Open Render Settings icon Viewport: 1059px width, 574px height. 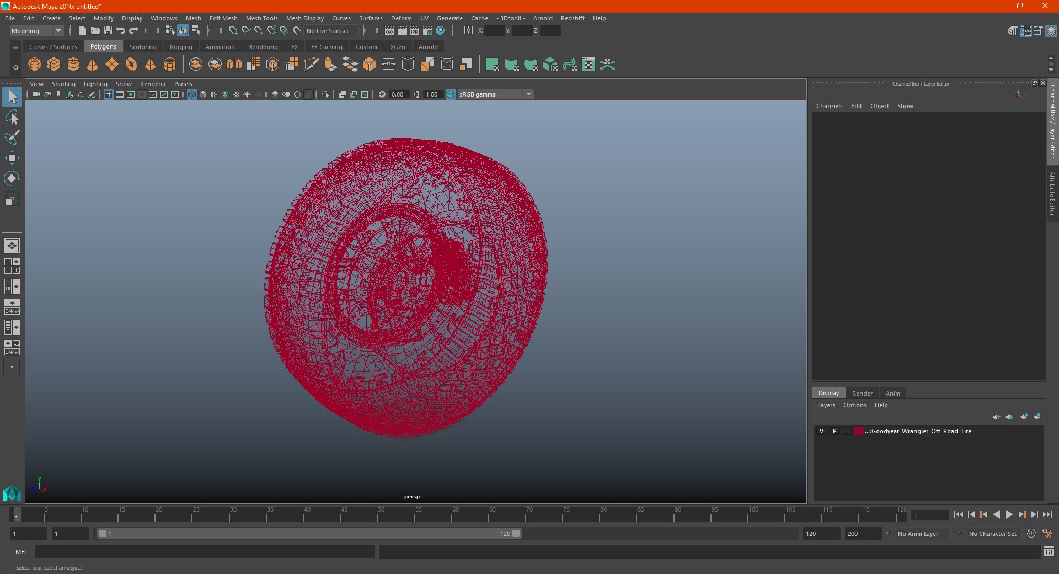[x=427, y=31]
